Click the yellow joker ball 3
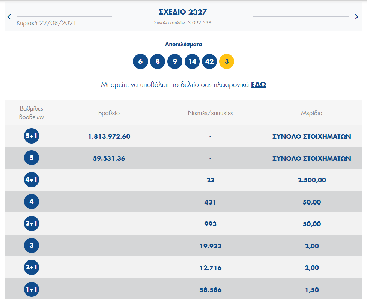This screenshot has width=367, height=299. point(227,61)
